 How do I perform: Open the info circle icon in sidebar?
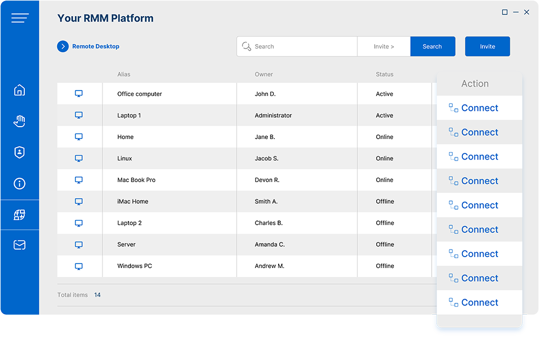(19, 184)
